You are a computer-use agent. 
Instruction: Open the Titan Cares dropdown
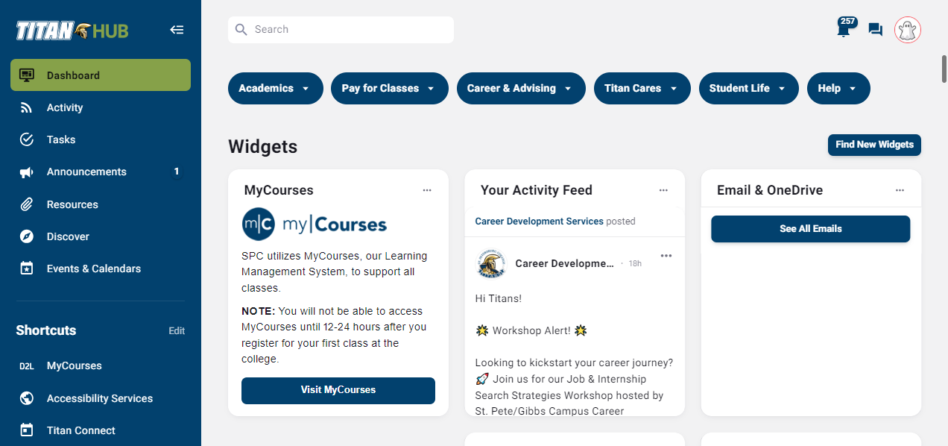[642, 88]
